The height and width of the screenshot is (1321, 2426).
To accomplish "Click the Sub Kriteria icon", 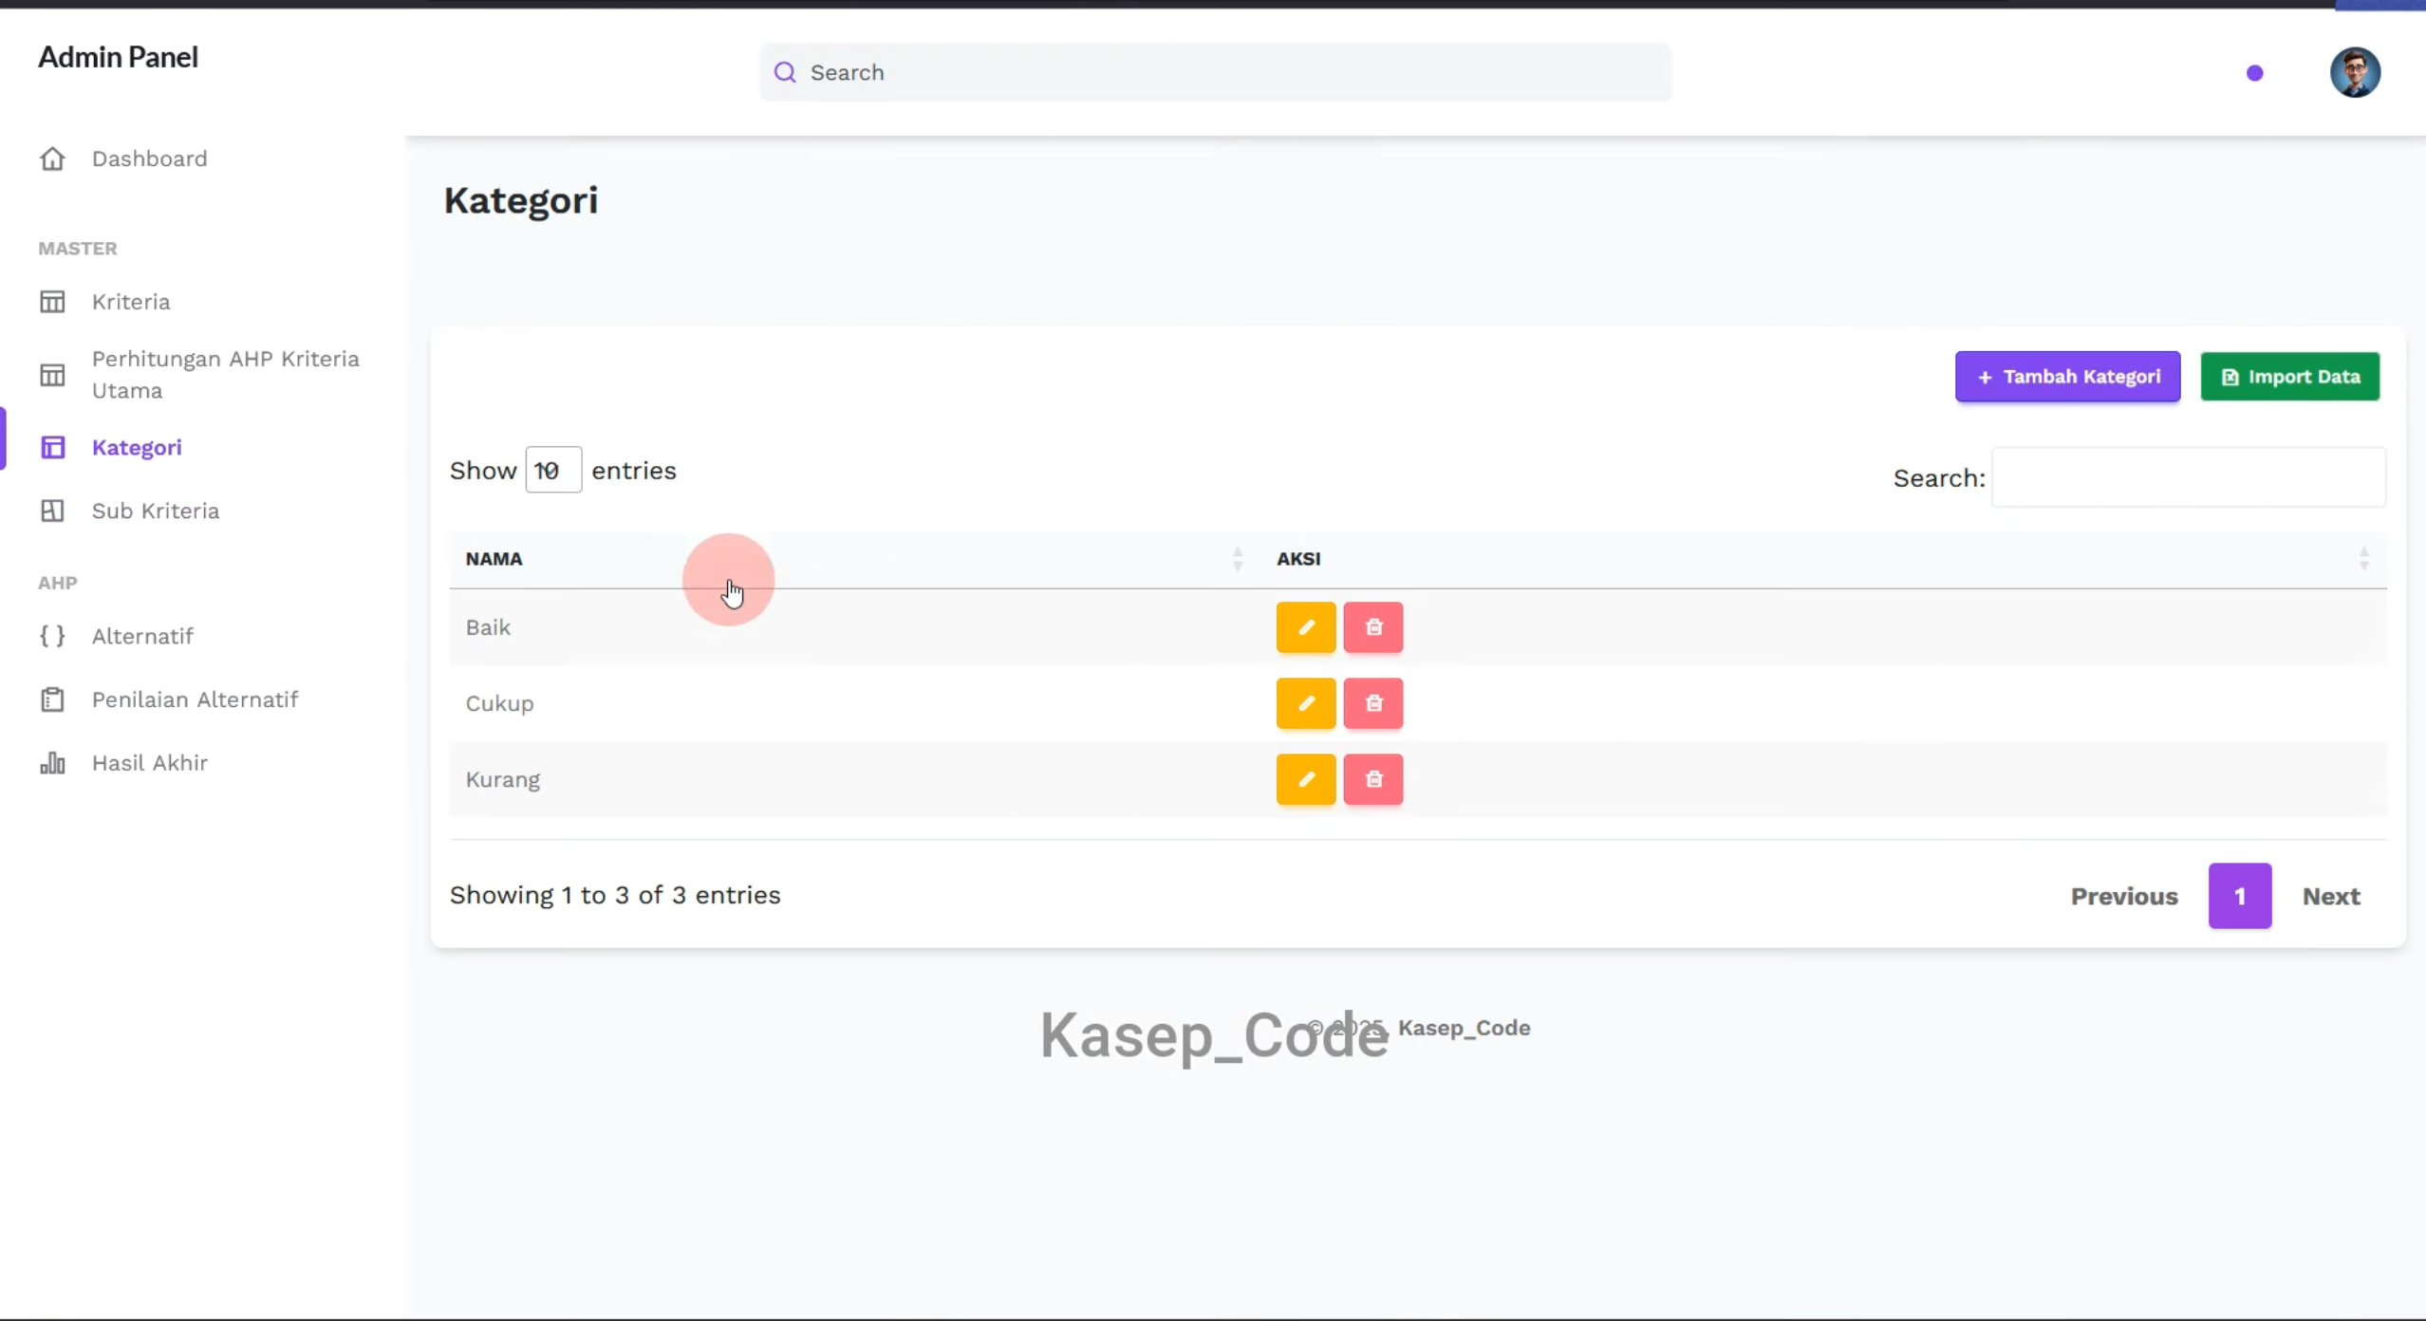I will (52, 511).
